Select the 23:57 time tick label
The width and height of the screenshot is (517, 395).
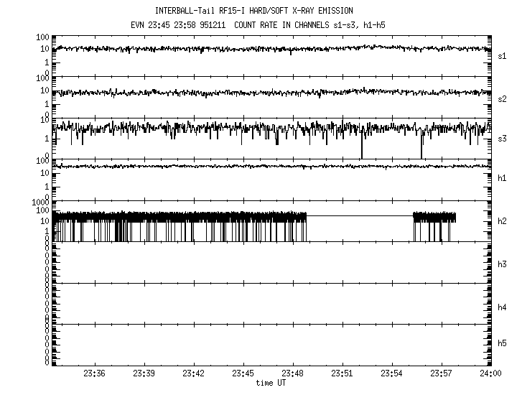pos(442,373)
